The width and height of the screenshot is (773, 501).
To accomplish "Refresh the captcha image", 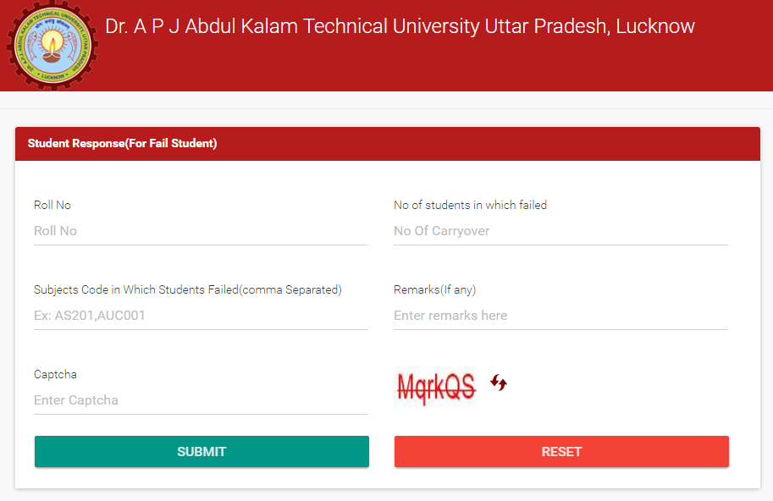I will click(499, 383).
